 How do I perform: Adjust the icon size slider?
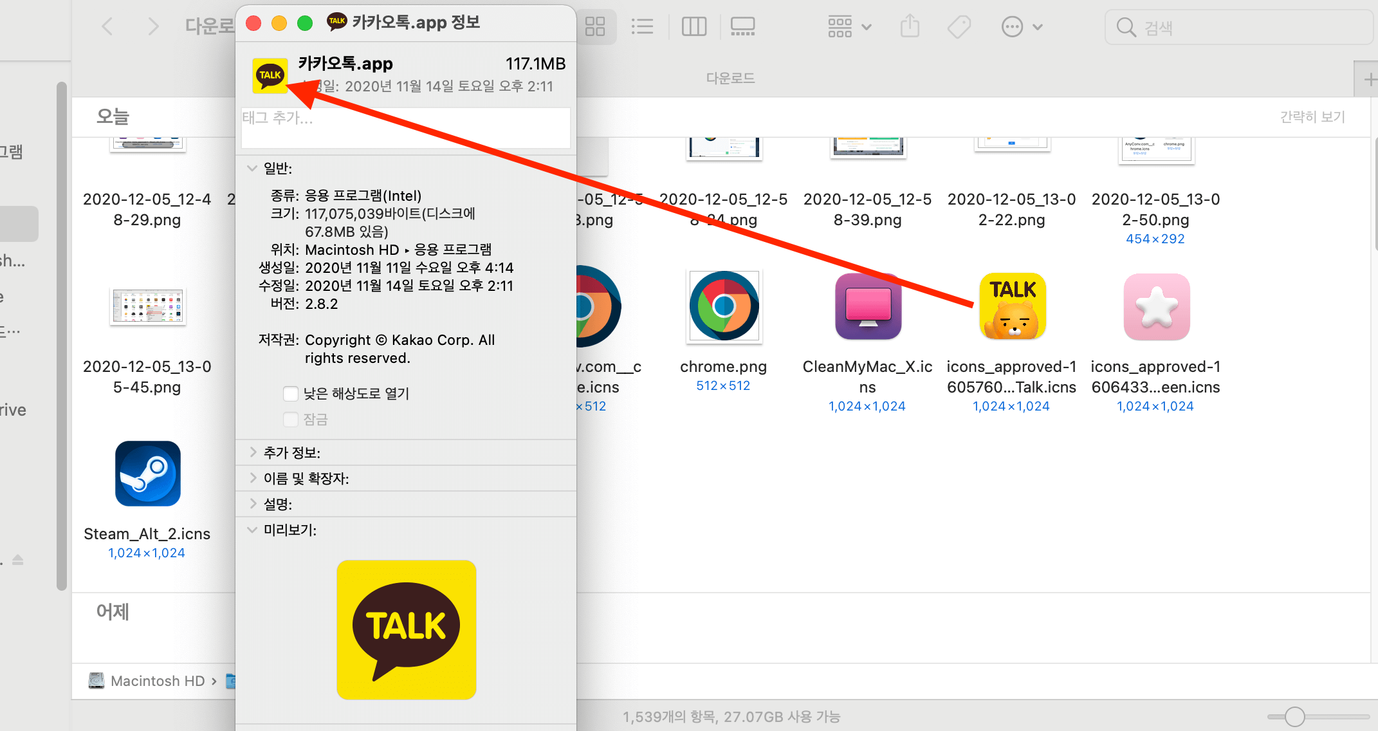pyautogui.click(x=1294, y=716)
